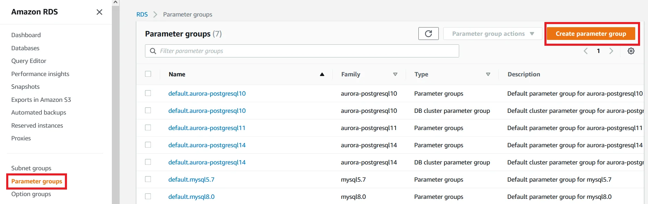The width and height of the screenshot is (648, 204).
Task: Click the Name column header
Action: coord(177,74)
